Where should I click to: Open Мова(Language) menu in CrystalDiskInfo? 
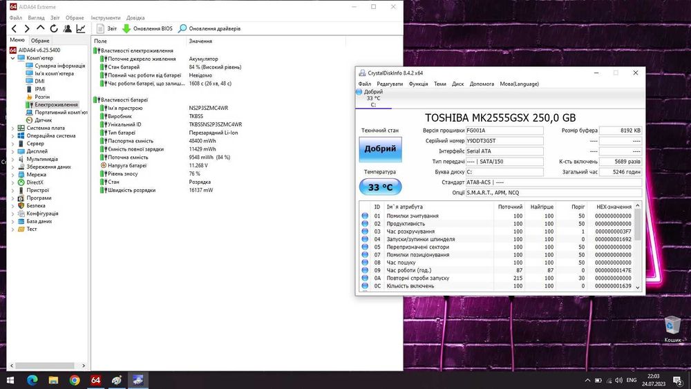pyautogui.click(x=519, y=84)
